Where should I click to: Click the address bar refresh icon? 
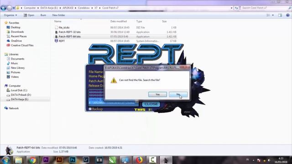pos(236,8)
